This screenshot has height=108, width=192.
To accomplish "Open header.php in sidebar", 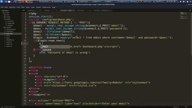I will point(10,31).
